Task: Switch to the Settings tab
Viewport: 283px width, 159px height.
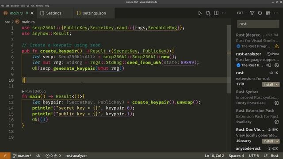Action: [x=54, y=13]
